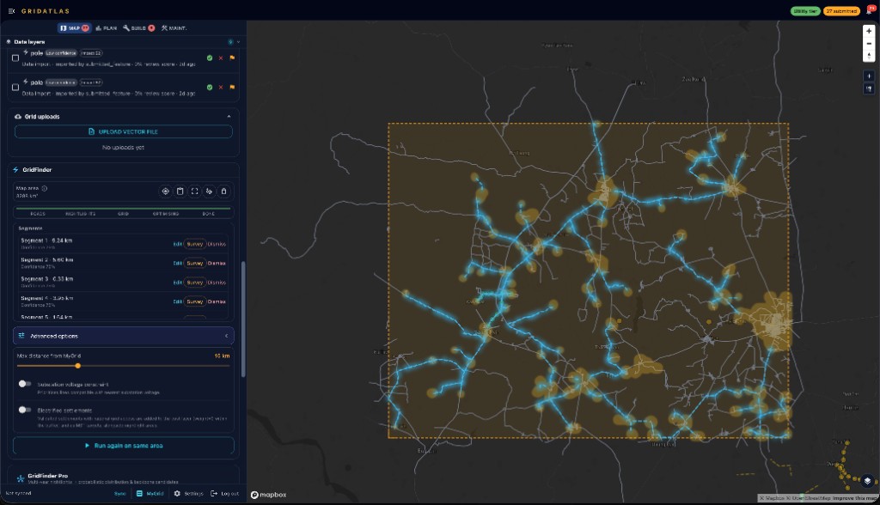Click Dismiss for Segment 3

(x=217, y=283)
